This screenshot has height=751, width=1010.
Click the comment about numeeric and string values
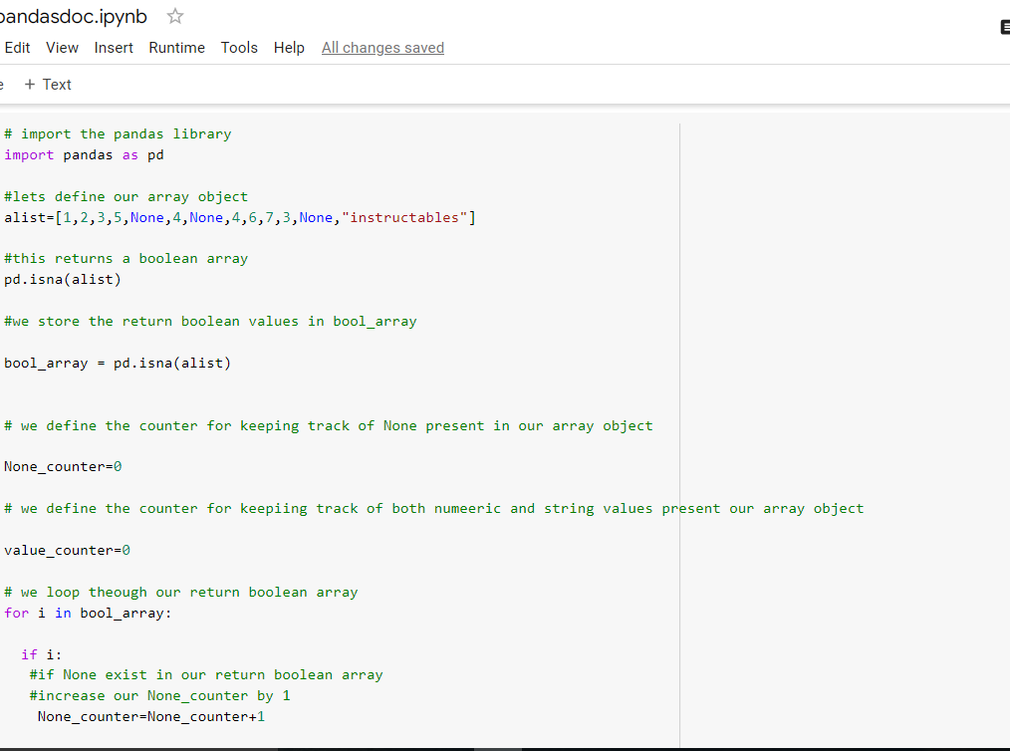[x=433, y=509]
